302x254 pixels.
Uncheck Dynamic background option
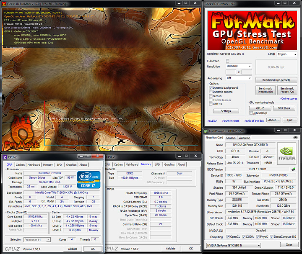pos(211,87)
